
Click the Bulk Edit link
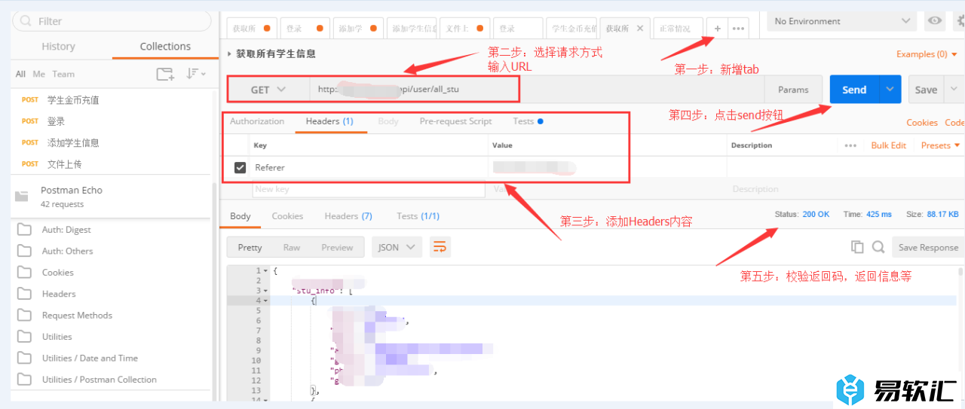(888, 145)
